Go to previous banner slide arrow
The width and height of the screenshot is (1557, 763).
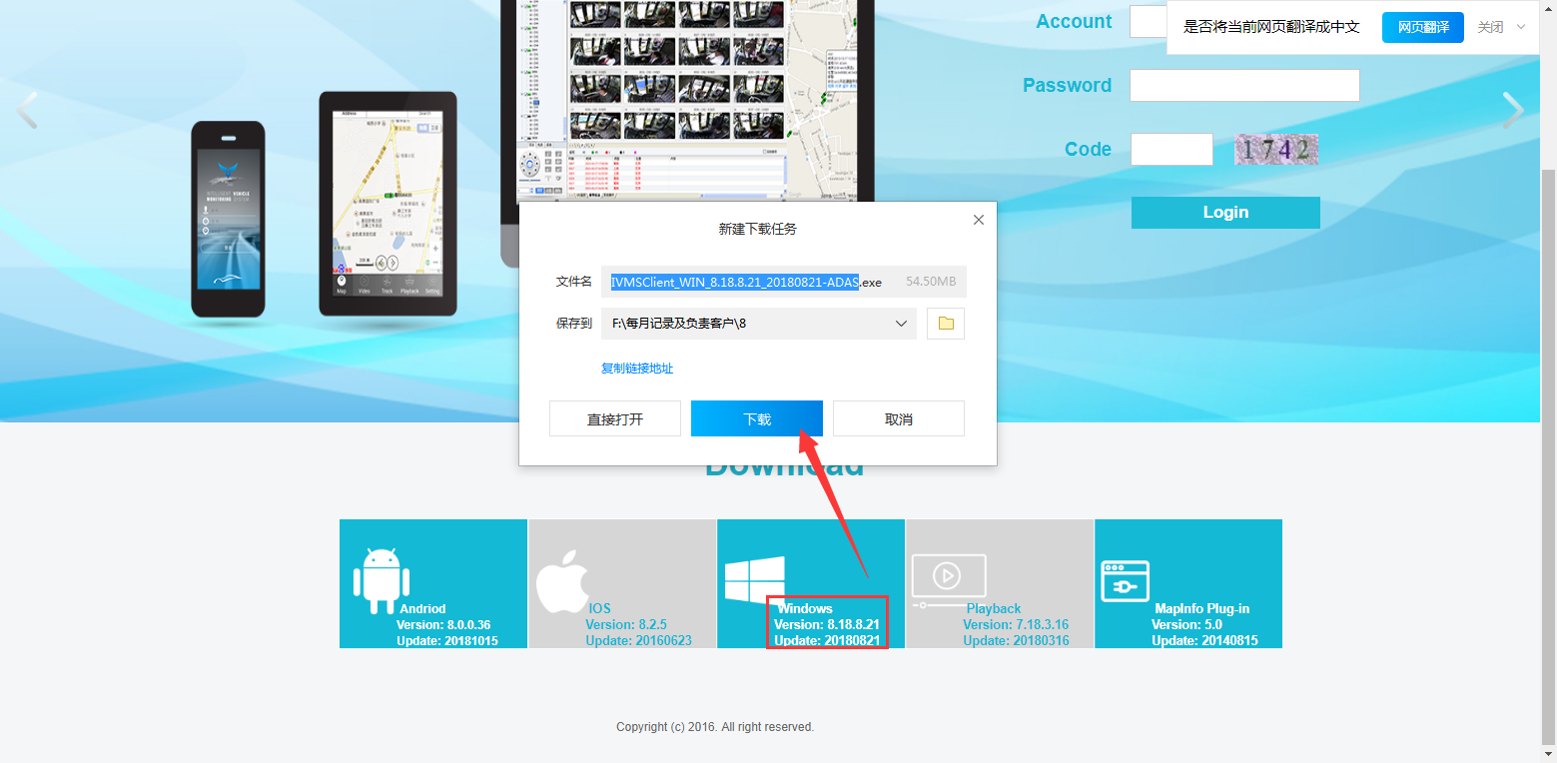27,110
